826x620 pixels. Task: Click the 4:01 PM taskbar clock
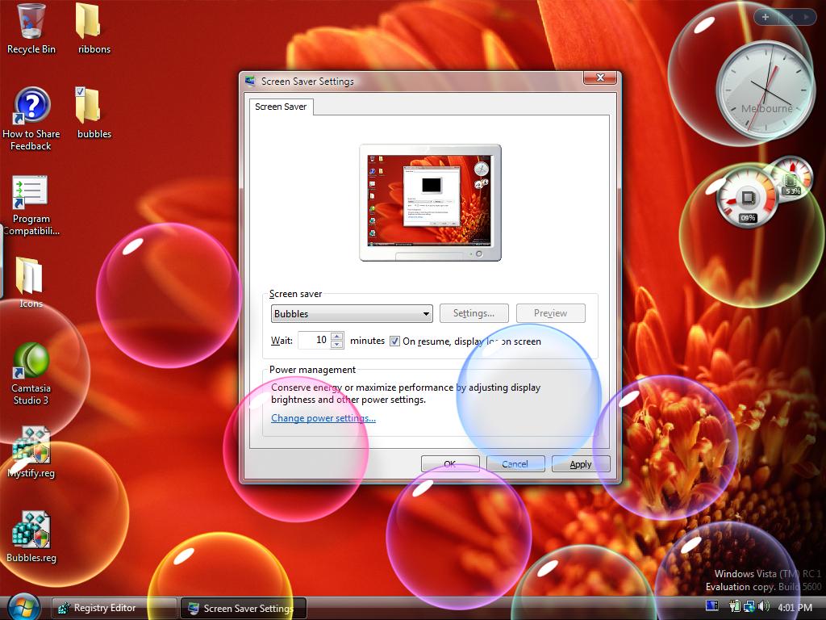[795, 607]
